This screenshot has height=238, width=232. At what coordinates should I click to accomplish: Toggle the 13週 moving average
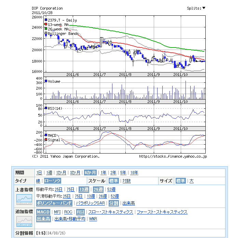click(x=84, y=189)
